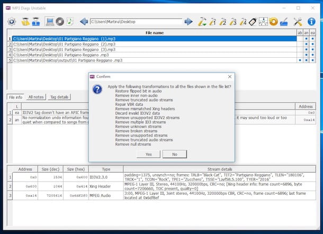Open the file renamer blue pencil icon
This screenshot has width=323, height=234.
click(x=284, y=22)
